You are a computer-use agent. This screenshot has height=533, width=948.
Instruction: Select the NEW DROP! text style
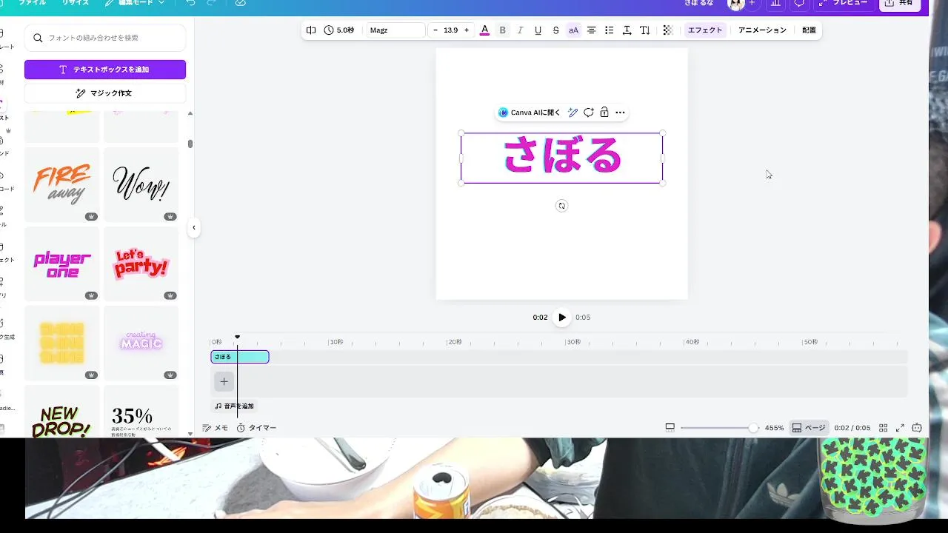[x=62, y=412]
